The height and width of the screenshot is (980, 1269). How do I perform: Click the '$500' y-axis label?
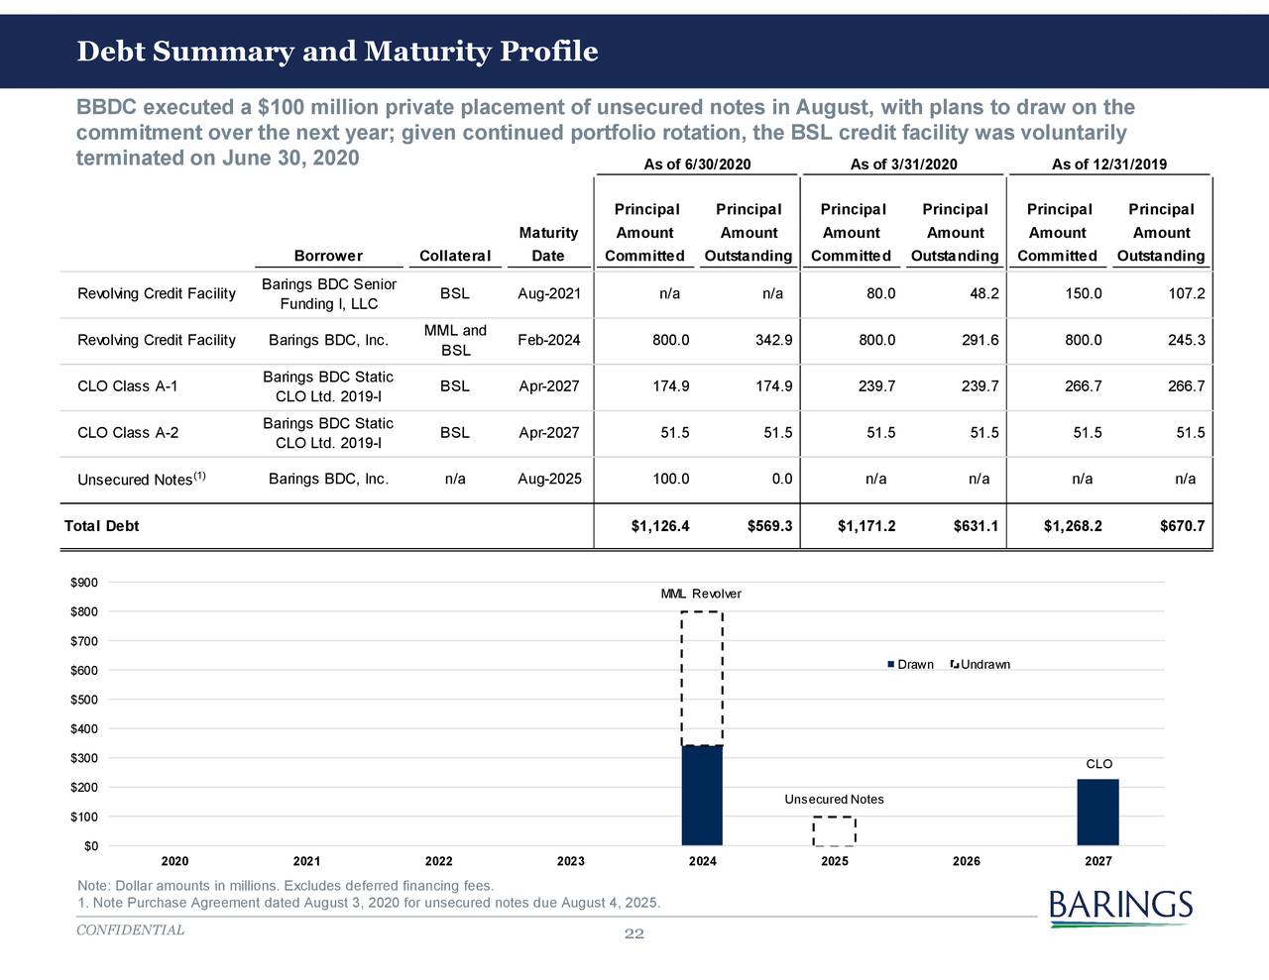83,700
